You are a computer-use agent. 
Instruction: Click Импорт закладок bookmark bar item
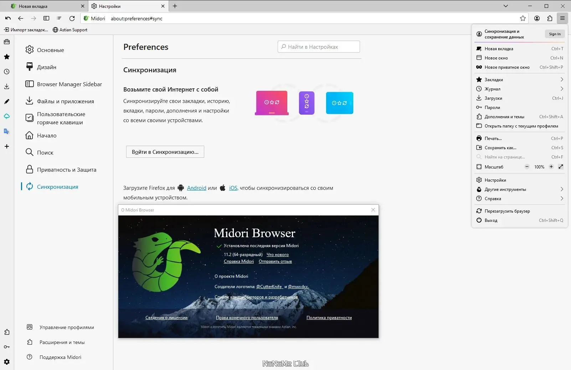click(x=26, y=30)
